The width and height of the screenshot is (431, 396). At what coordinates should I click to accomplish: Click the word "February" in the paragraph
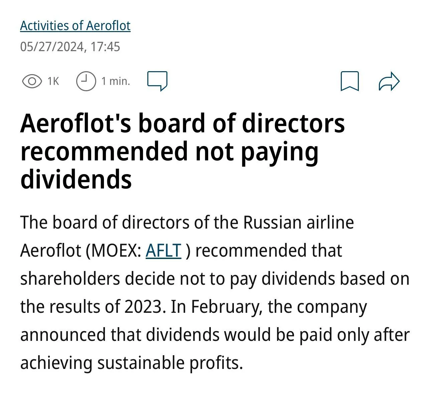(x=226, y=306)
